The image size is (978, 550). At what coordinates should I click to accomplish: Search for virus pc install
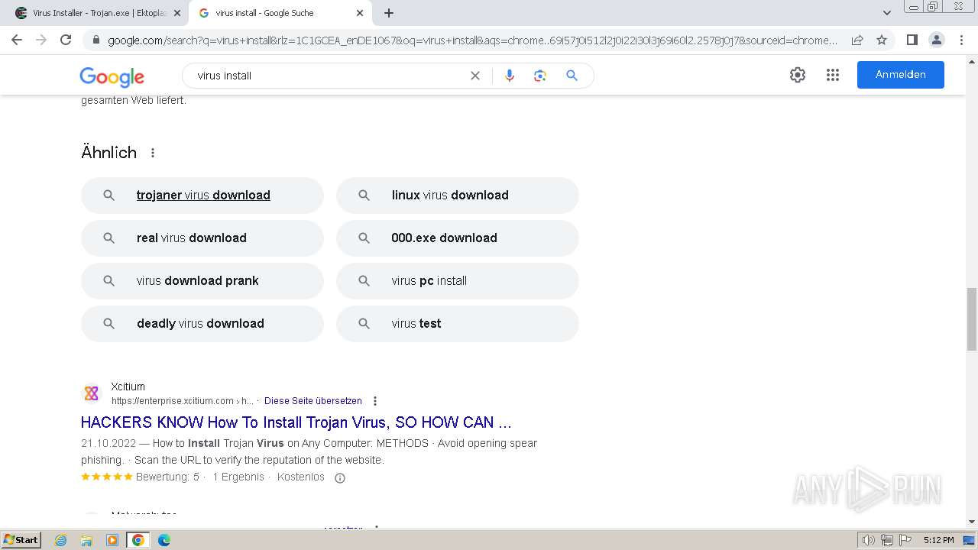(x=458, y=281)
